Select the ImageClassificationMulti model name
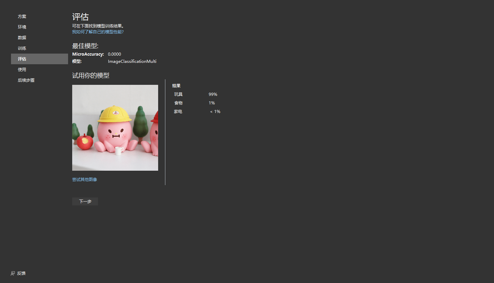Viewport: 494px width, 283px height. click(x=132, y=61)
